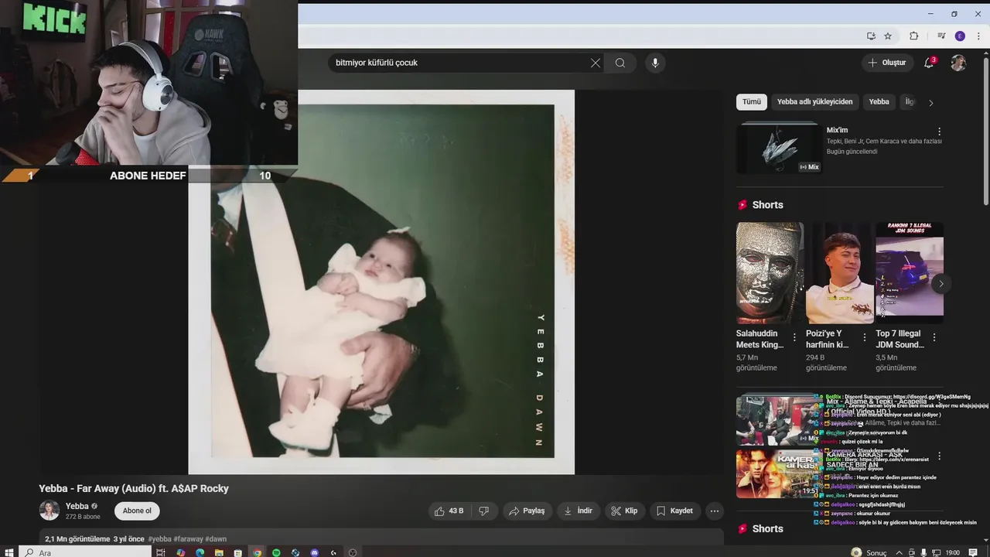Show more filter chips with the arrow
The width and height of the screenshot is (990, 557).
931,102
